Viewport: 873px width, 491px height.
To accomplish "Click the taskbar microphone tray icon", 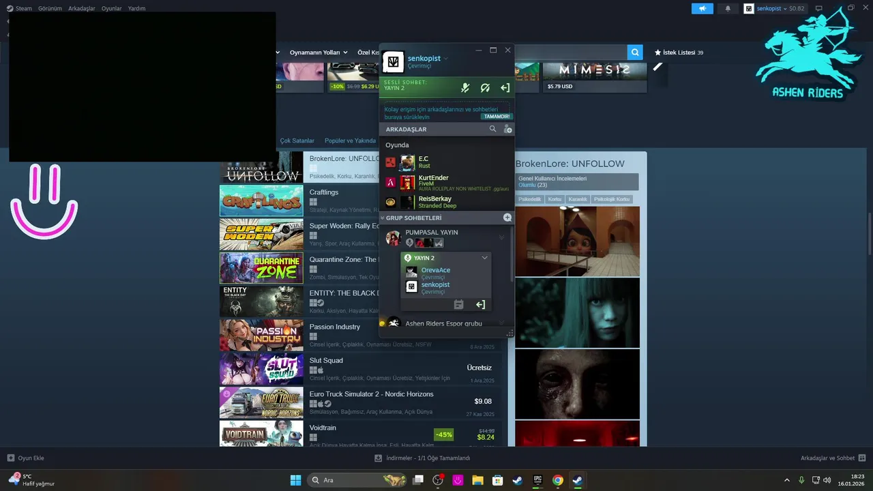I will point(801,480).
